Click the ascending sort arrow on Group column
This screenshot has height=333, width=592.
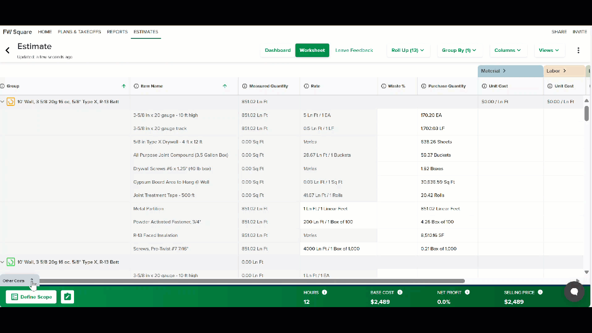click(x=123, y=86)
